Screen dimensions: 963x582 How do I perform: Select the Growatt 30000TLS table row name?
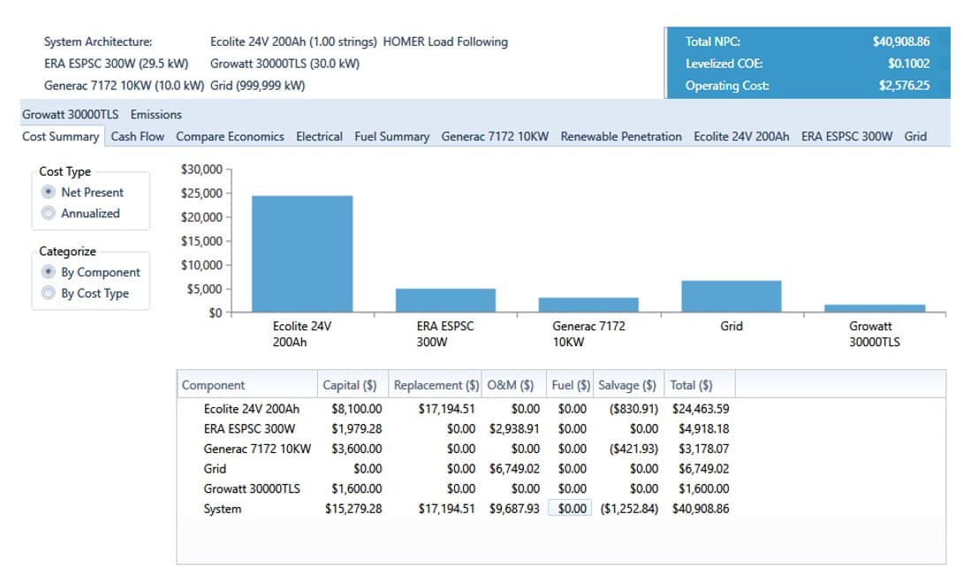252,488
